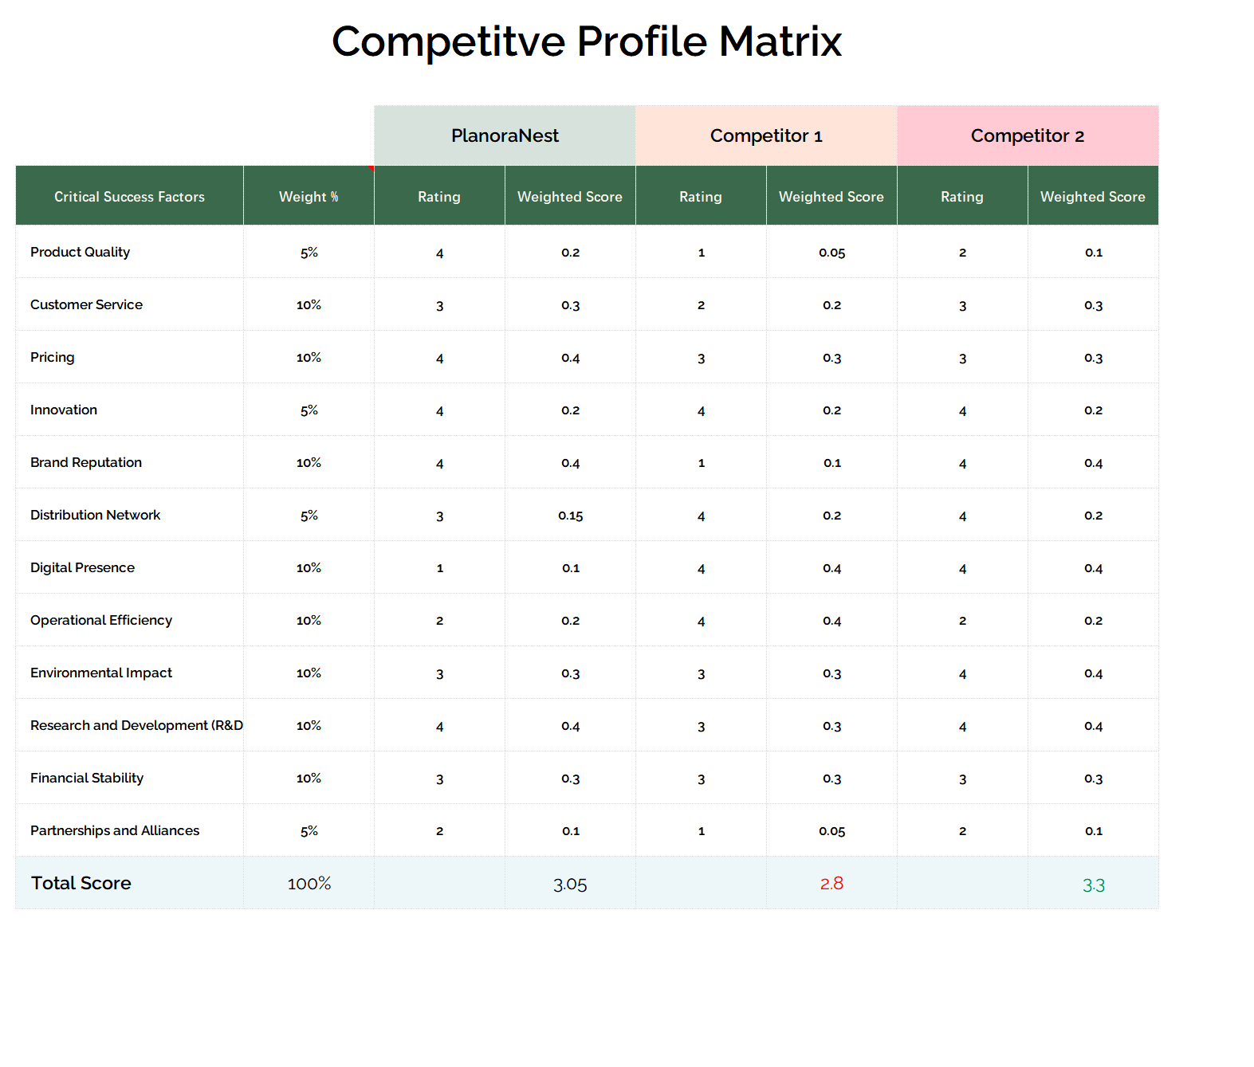The height and width of the screenshot is (1067, 1254).
Task: Select the Critical Success Factors header cell
Action: point(129,196)
